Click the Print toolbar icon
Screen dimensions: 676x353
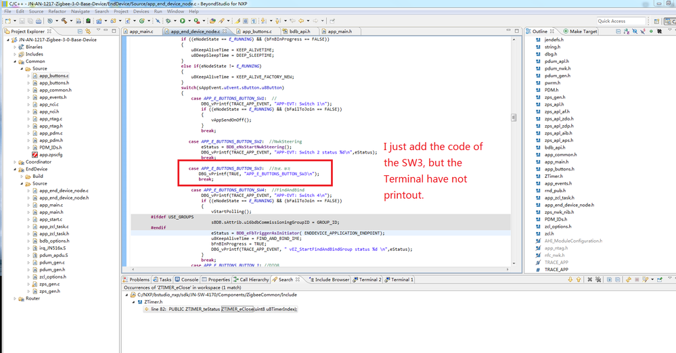pos(39,21)
